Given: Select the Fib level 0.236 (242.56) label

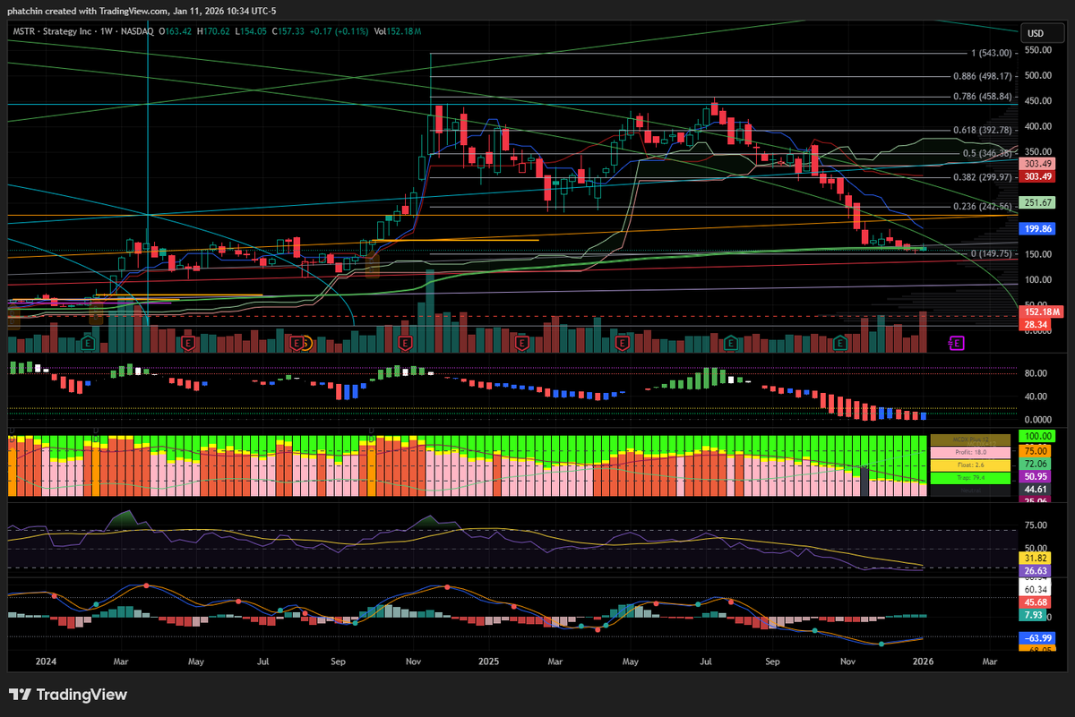Looking at the screenshot, I should click(x=983, y=207).
